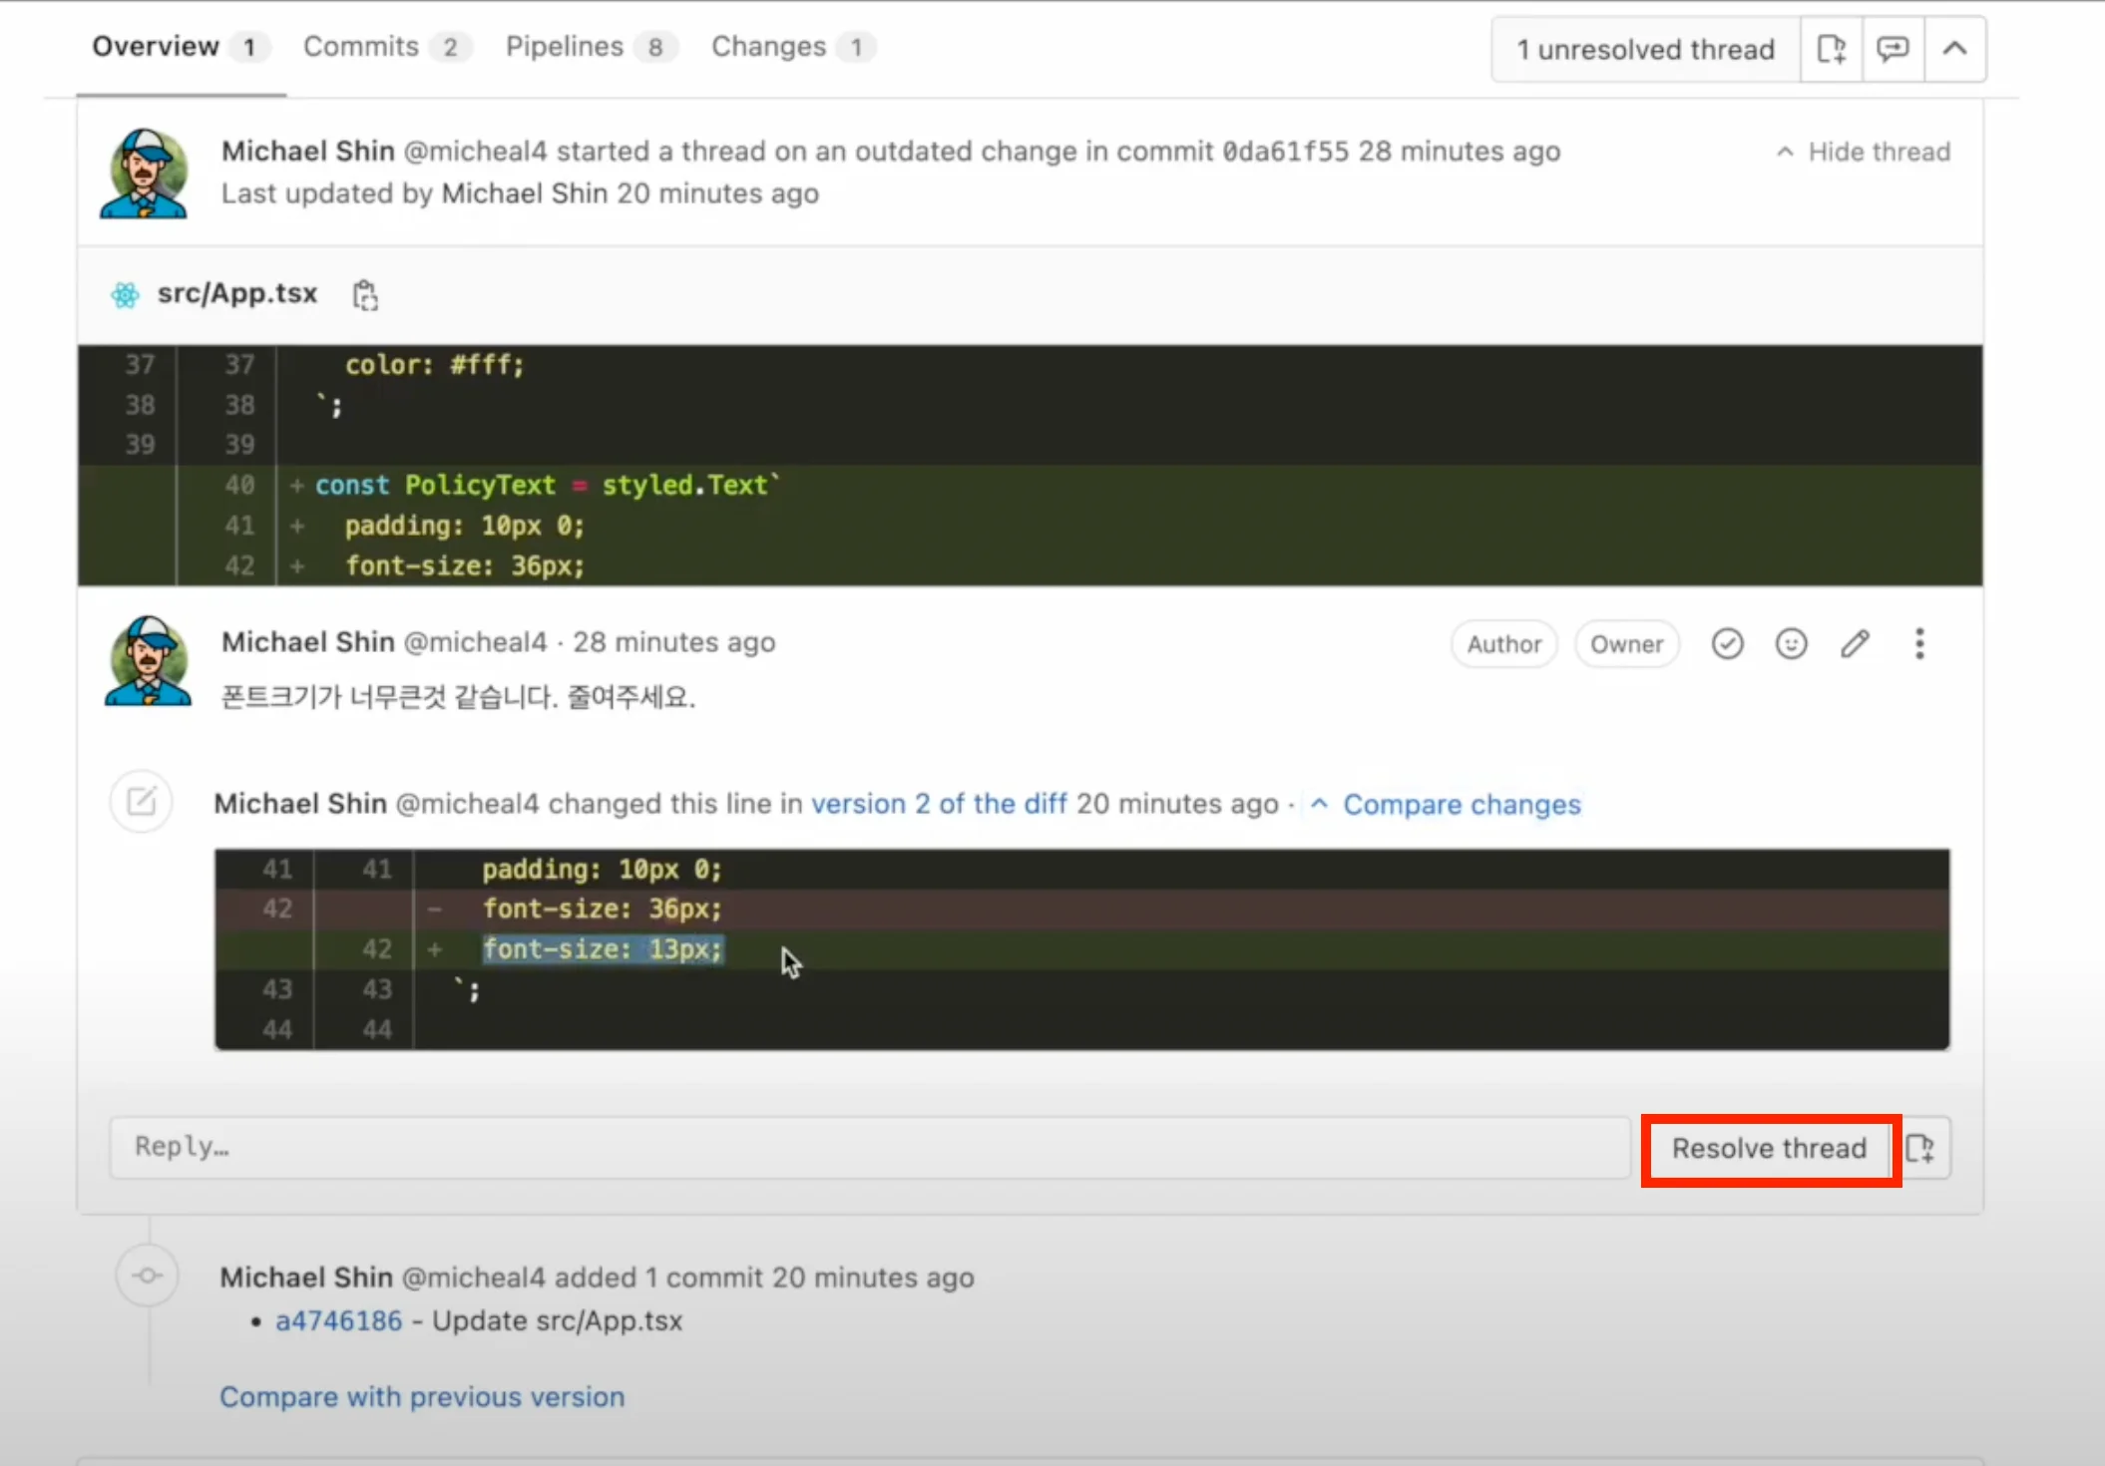Go to the Changes tab
The image size is (2105, 1466).
pyautogui.click(x=768, y=47)
